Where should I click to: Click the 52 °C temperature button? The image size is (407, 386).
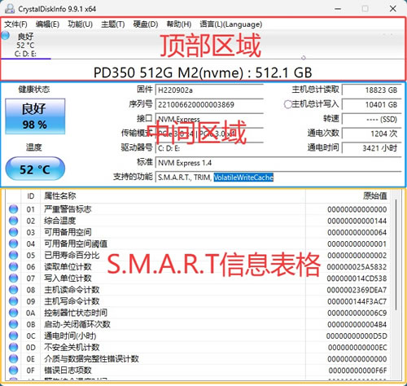coord(35,169)
